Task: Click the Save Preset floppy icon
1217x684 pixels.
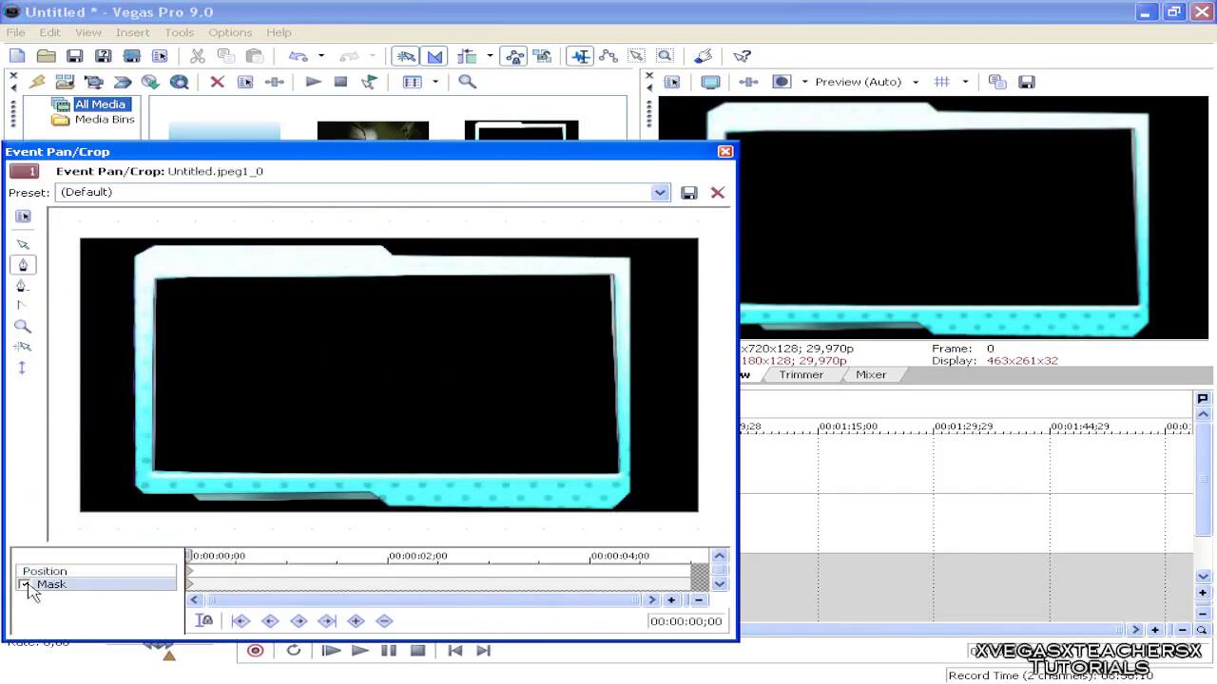Action: (689, 193)
